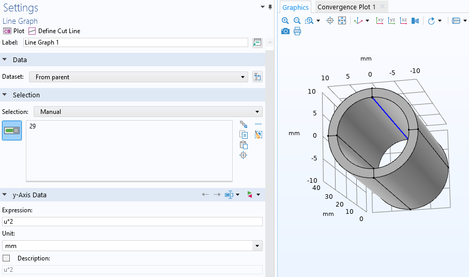The image size is (469, 277).
Task: Clear selection with the broom icon
Action: pos(259,135)
